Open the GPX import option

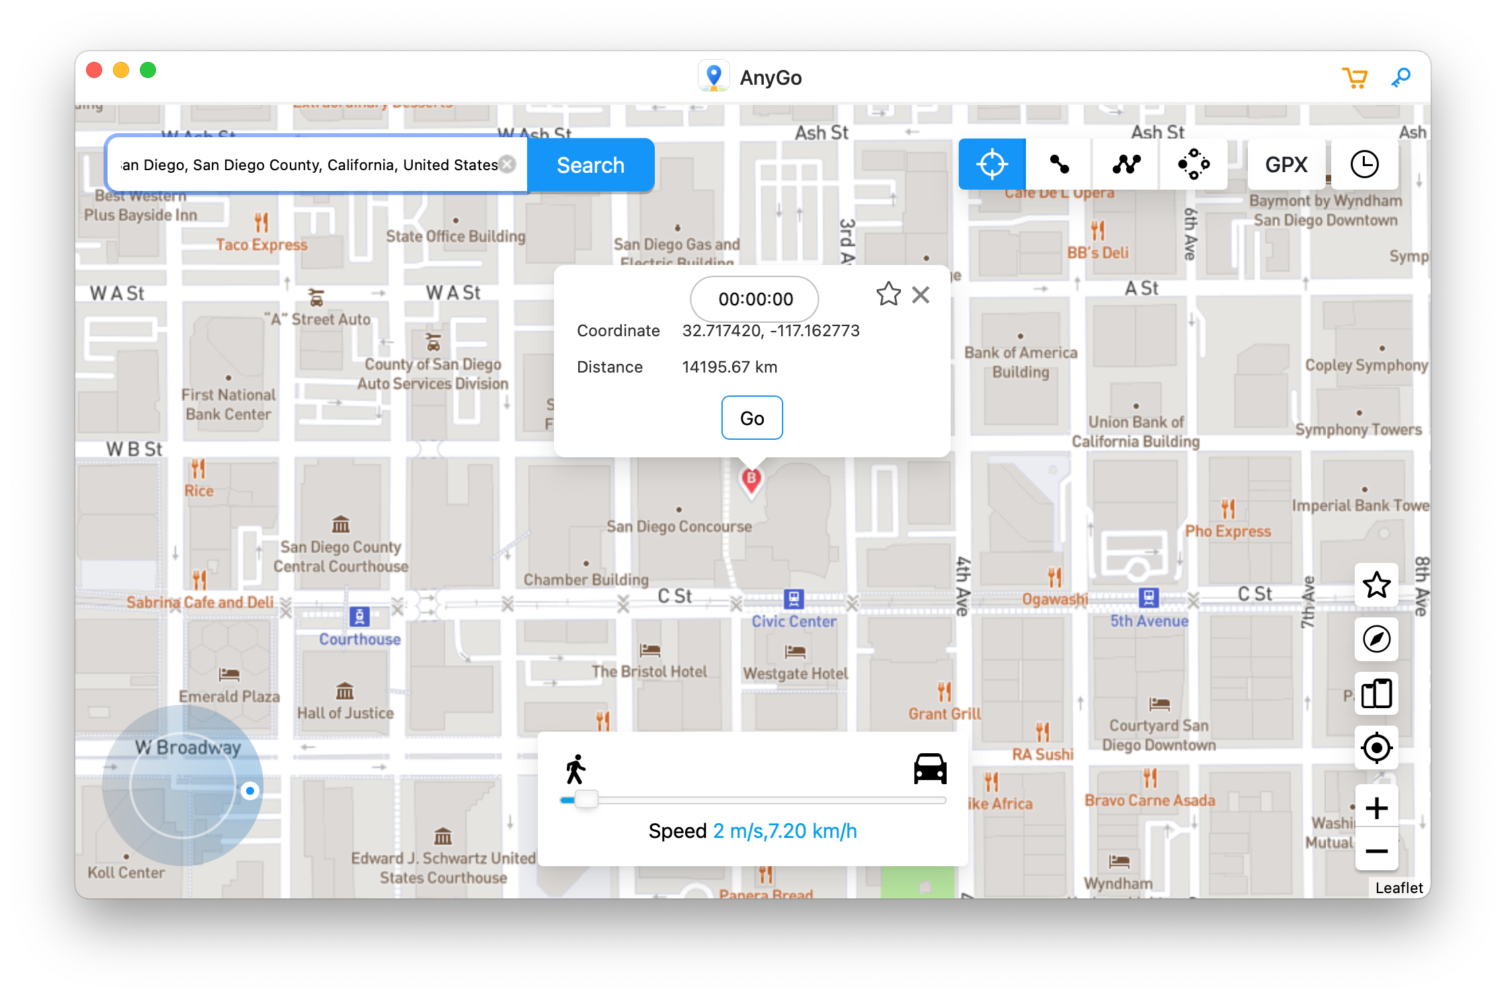[x=1285, y=163]
